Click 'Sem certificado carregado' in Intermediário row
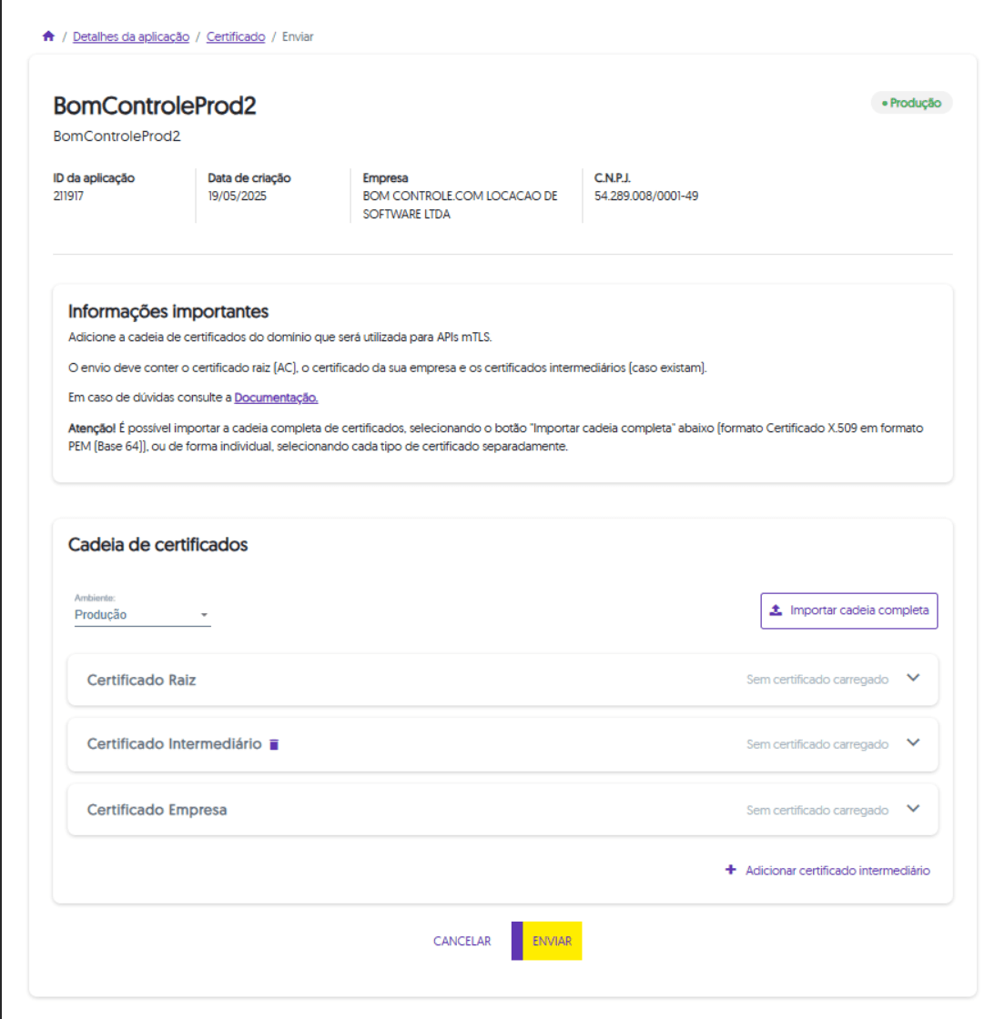Viewport: 1005px width, 1019px height. [x=817, y=744]
